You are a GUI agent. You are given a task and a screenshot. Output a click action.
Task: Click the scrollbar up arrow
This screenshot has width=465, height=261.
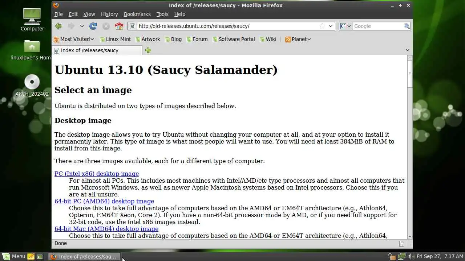tap(410, 58)
